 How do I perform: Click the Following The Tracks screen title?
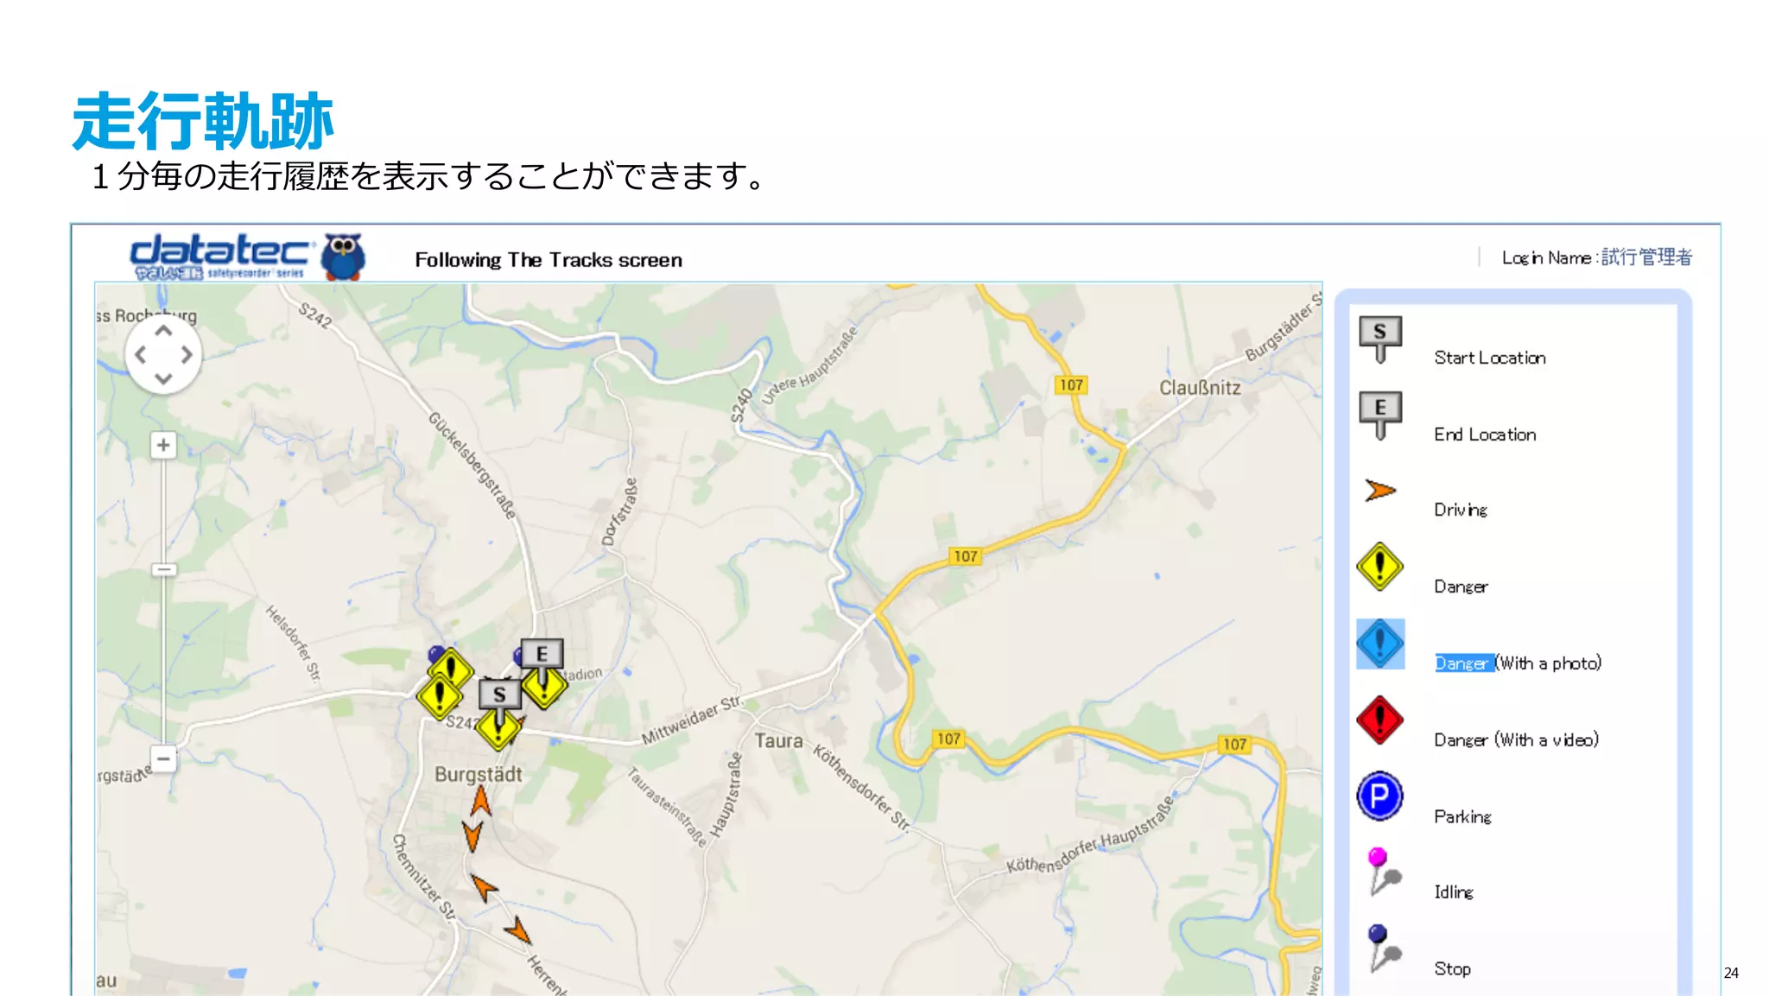tap(548, 260)
